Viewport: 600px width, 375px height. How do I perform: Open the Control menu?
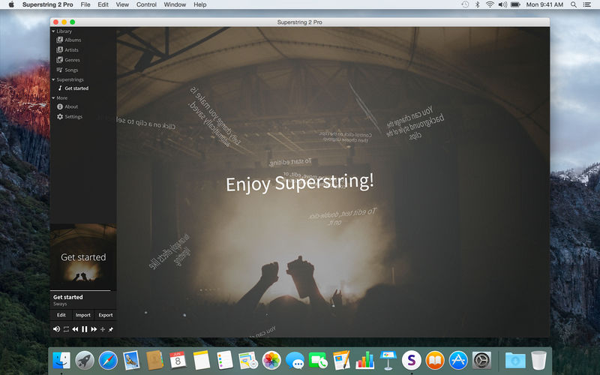click(x=146, y=4)
